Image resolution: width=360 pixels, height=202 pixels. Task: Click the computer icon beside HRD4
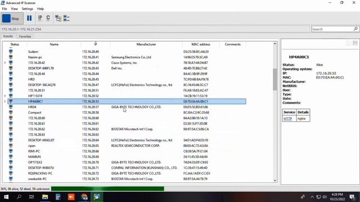tap(11, 107)
